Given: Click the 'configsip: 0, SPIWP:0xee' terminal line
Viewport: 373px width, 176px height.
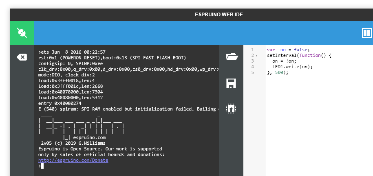Looking at the screenshot, I should coord(71,63).
